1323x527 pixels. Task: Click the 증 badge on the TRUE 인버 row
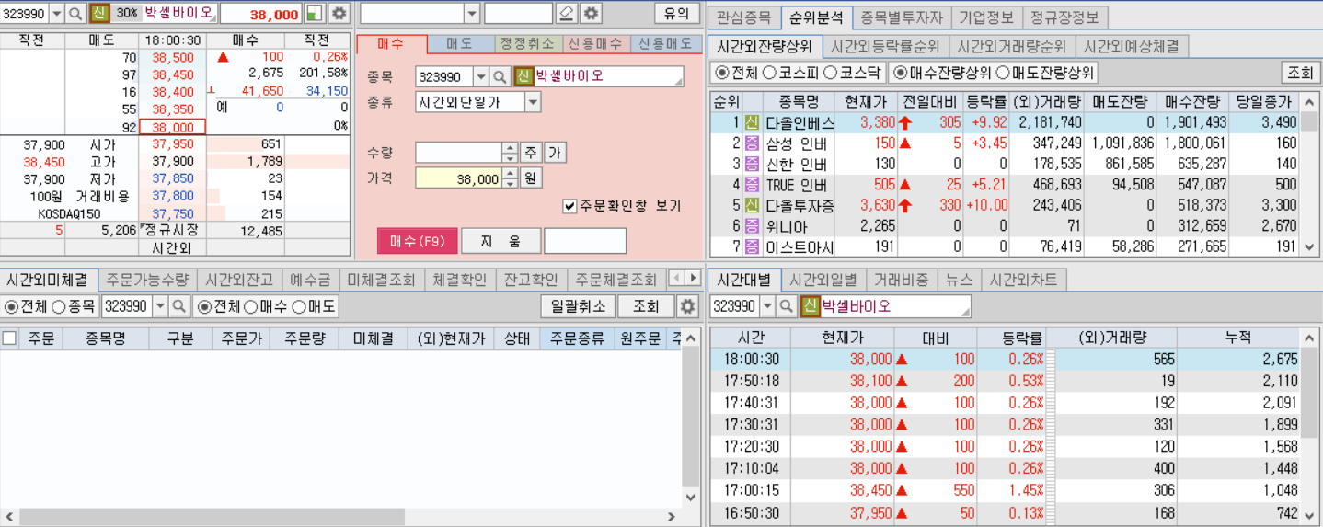click(x=753, y=184)
